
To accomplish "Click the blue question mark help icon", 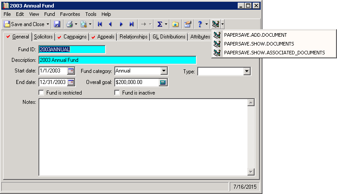I will [200, 24].
